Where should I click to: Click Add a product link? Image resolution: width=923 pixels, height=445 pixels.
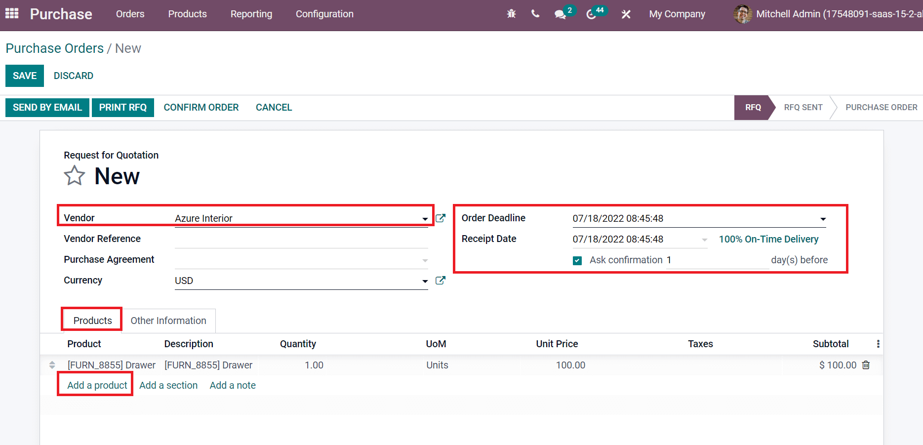coord(97,385)
